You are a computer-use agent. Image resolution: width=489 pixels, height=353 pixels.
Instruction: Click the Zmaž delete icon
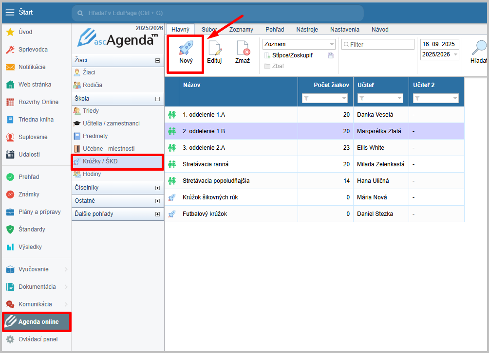coord(243,49)
